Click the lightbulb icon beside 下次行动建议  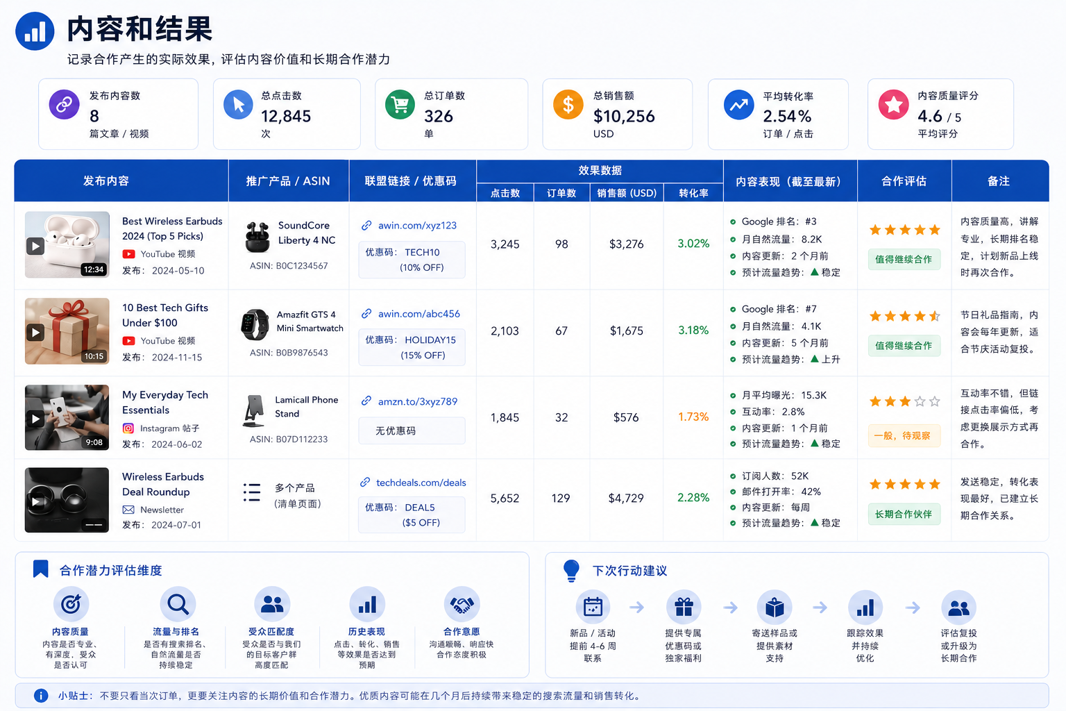pyautogui.click(x=571, y=570)
